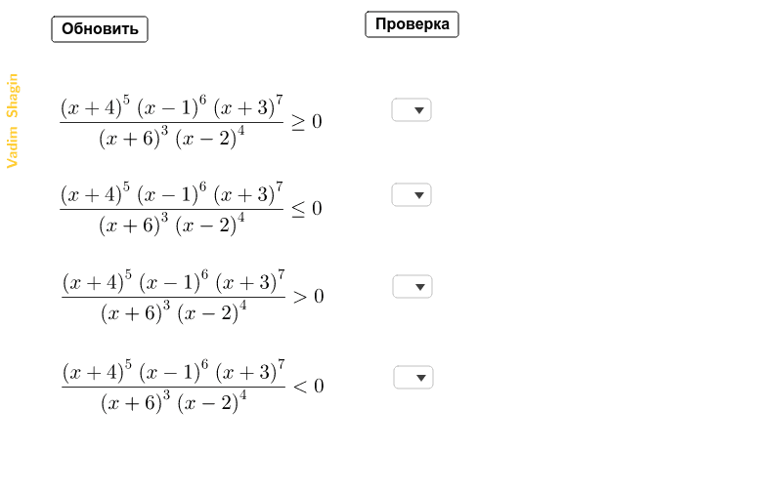Click the ≥ sign in the first inequality
This screenshot has width=781, height=492.
[298, 122]
